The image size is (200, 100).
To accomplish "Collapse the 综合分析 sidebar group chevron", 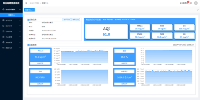I will (x=20, y=9).
